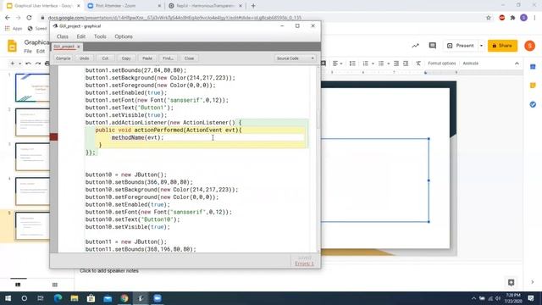
Task: Click the Present button in Slides
Action: point(461,46)
